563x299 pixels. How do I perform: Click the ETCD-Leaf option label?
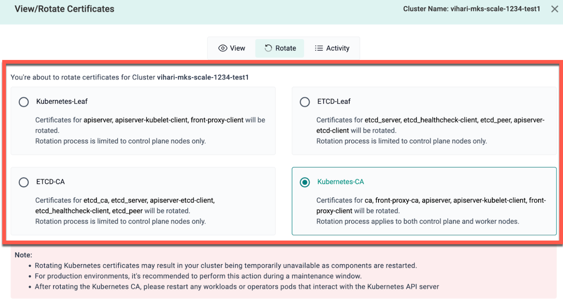point(334,101)
